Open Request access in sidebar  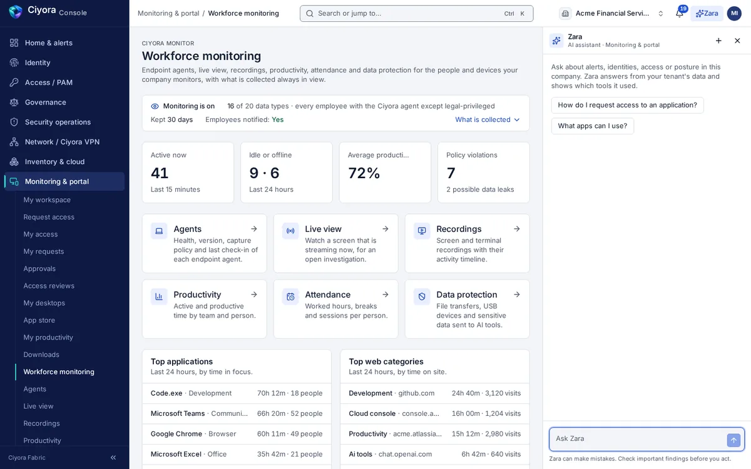[x=69, y=217]
